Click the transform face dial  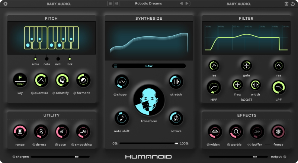pyautogui.click(x=149, y=100)
